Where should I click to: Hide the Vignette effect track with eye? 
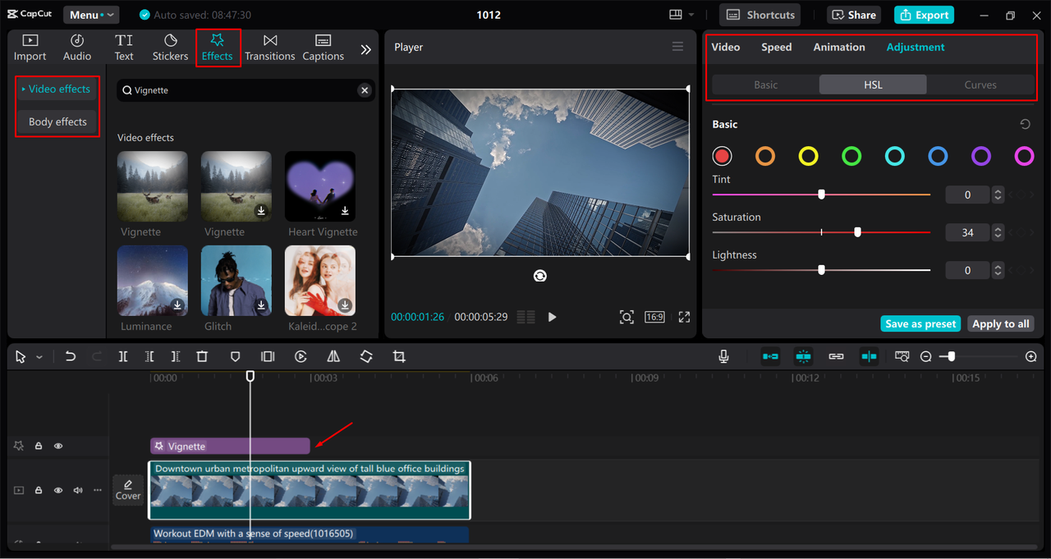pos(58,446)
